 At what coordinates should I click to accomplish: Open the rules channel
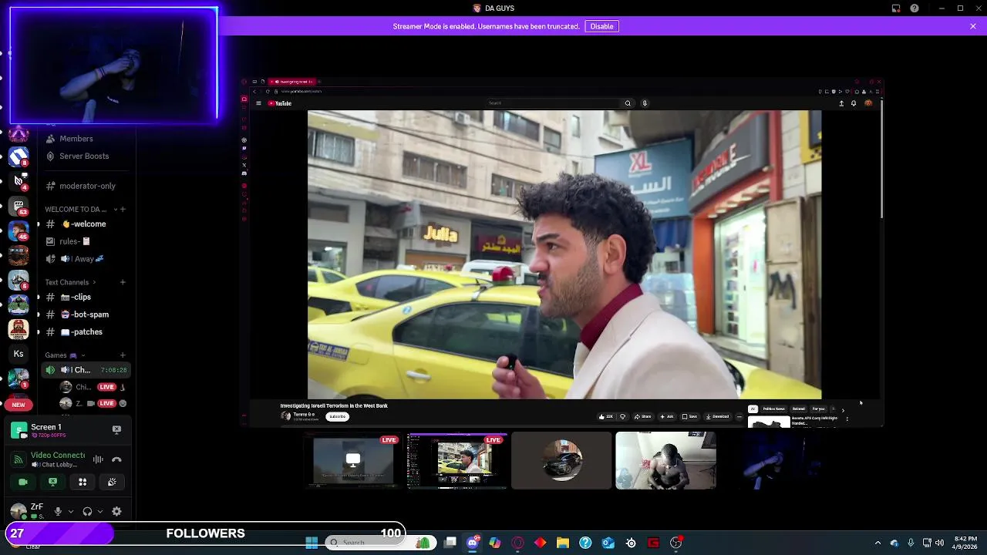point(85,241)
